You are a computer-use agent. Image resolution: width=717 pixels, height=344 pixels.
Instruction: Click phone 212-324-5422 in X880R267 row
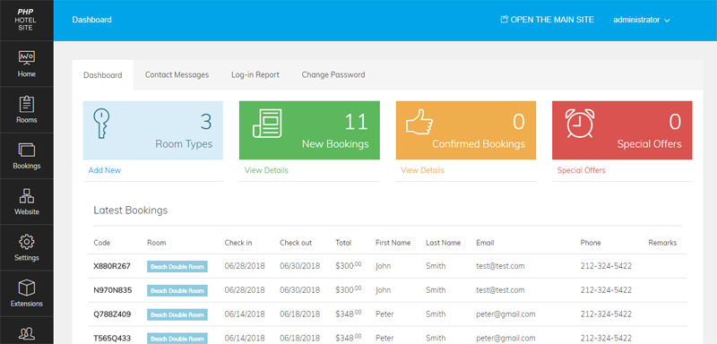pyautogui.click(x=607, y=266)
